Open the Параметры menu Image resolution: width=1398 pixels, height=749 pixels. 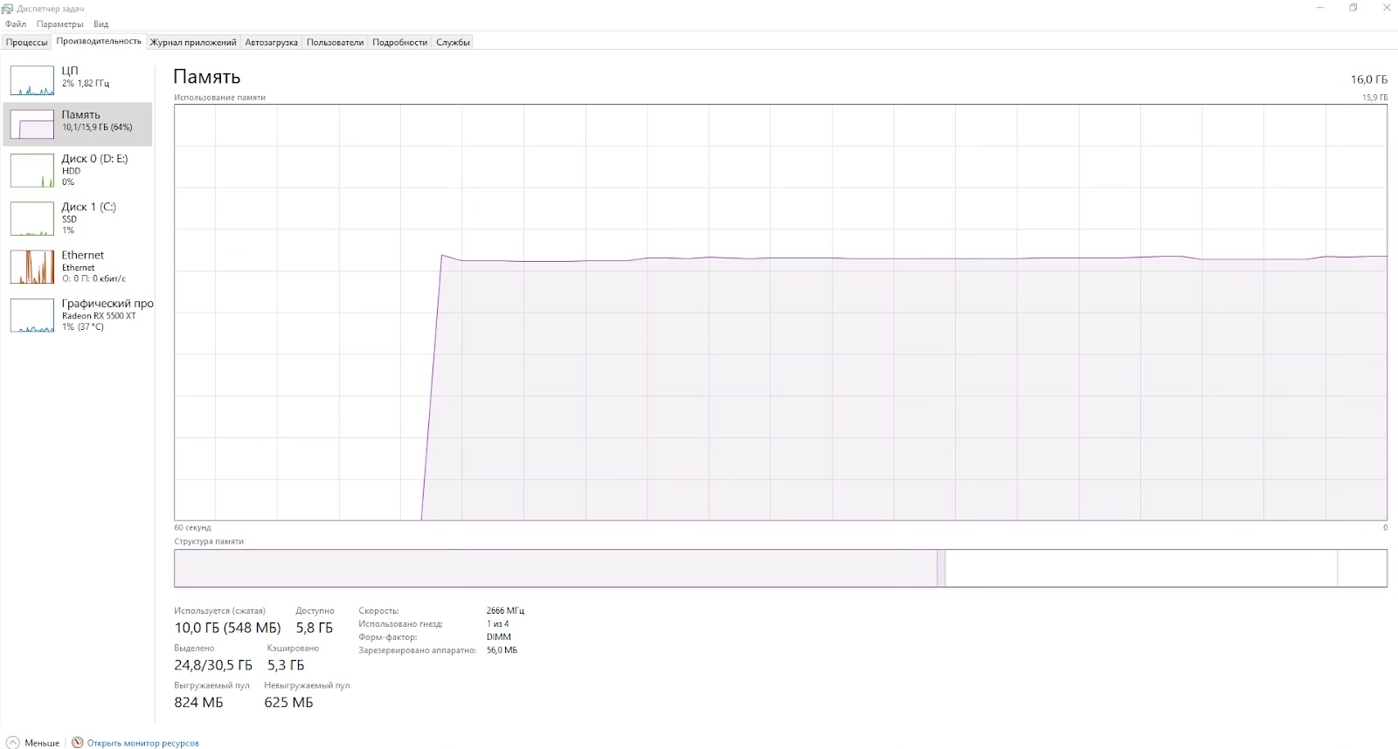tap(60, 24)
